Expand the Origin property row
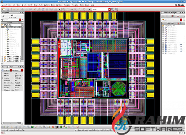 [2, 78]
